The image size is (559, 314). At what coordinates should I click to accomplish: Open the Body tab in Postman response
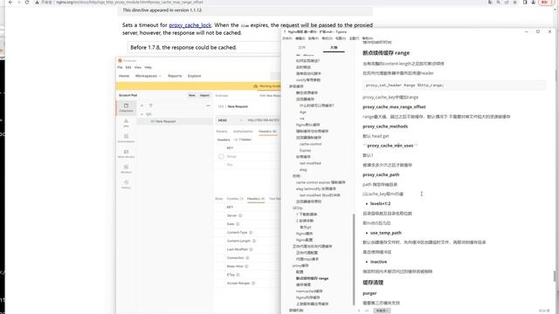pos(219,199)
